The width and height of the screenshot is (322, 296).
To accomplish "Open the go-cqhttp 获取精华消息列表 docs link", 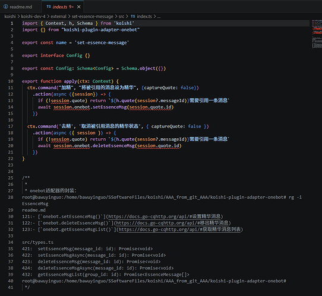I will tap(179, 229).
